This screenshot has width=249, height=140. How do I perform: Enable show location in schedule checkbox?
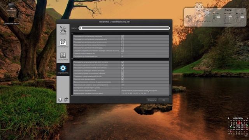123,45
